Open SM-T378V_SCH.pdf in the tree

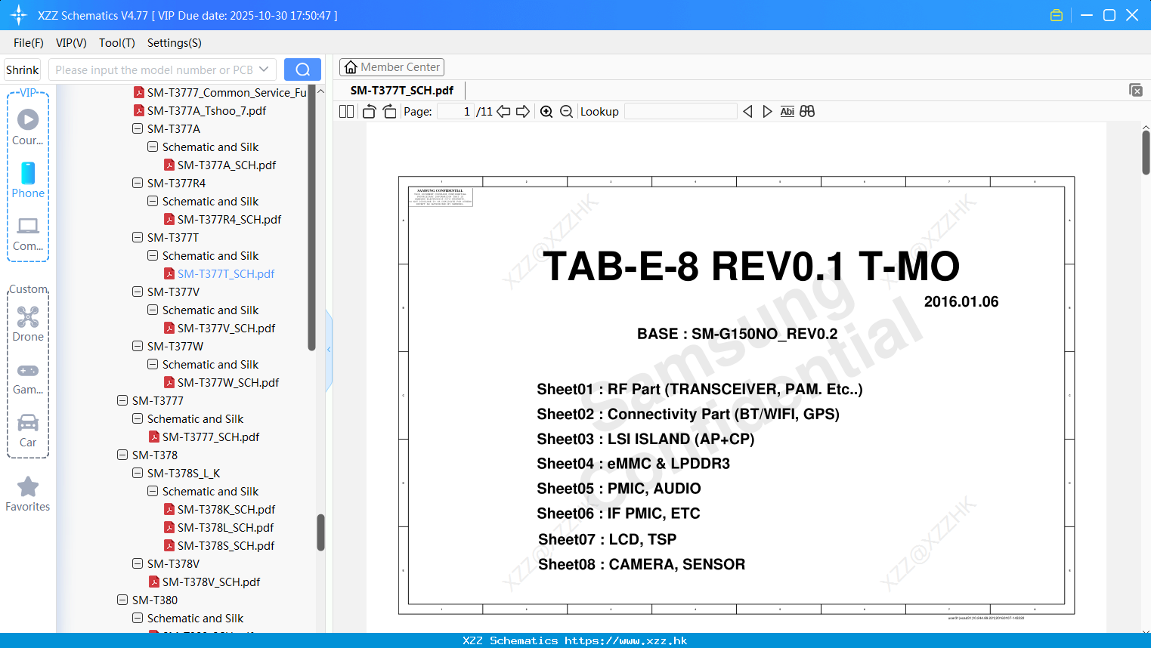(x=211, y=582)
